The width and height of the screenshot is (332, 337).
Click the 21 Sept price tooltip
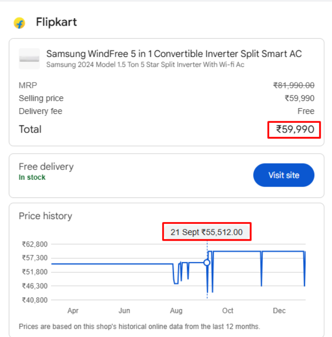coord(207,232)
